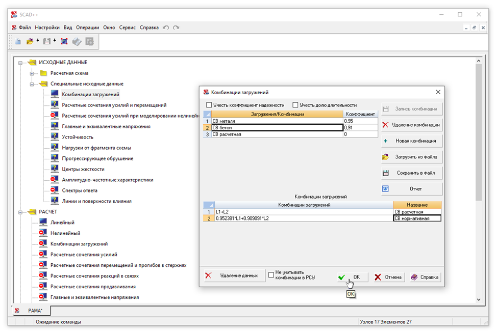
Task: Click icon beside Центры жесткости
Action: (55, 169)
